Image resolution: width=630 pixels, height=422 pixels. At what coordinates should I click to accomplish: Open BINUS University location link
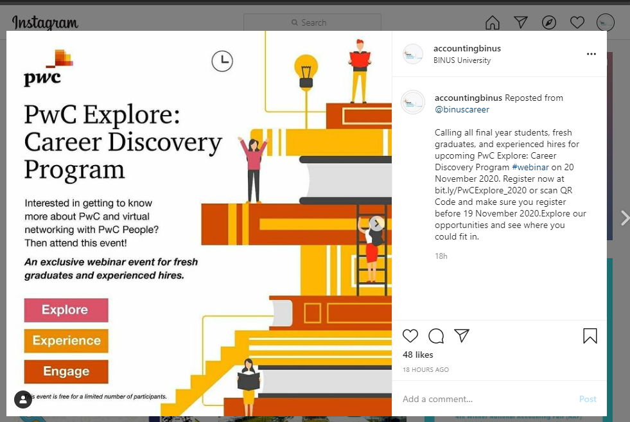click(462, 60)
